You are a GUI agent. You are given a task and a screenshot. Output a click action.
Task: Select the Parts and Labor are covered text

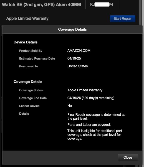89,125
